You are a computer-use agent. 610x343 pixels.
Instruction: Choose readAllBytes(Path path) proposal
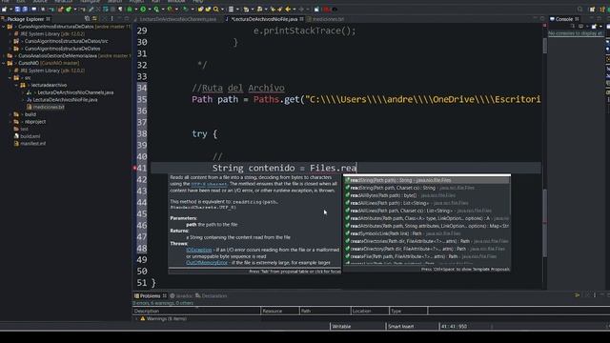point(427,195)
